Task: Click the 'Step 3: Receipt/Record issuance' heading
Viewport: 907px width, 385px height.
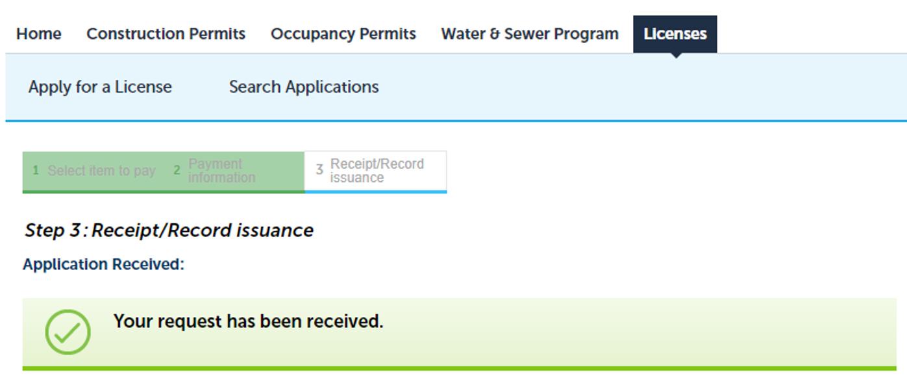Action: tap(169, 230)
